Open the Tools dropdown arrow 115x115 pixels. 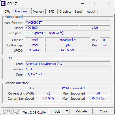click(67, 111)
